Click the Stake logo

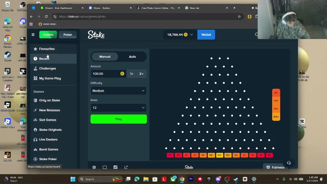point(96,35)
